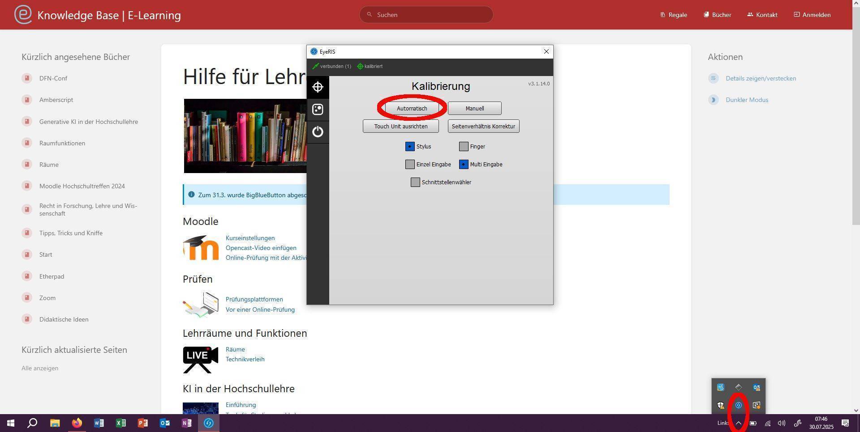Open the Kurseinstellungen link under Moodle
This screenshot has width=860, height=432.
pyautogui.click(x=250, y=238)
